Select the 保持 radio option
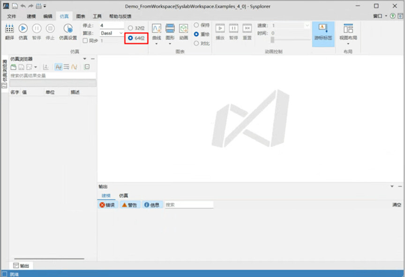This screenshot has width=405, height=277. pos(196,25)
